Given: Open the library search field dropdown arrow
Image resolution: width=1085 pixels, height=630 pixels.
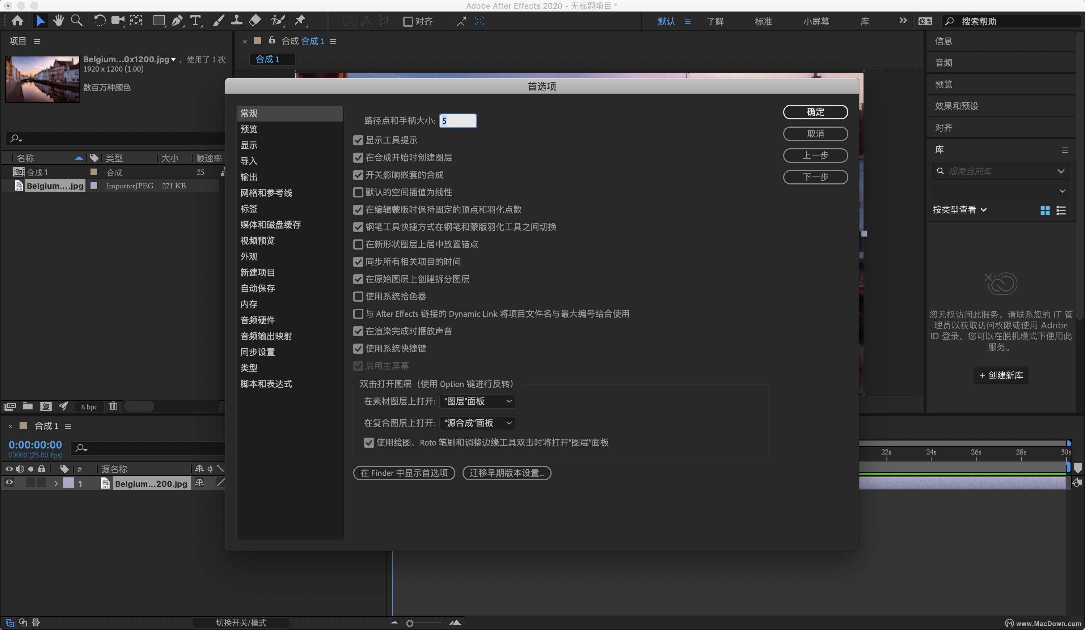Looking at the screenshot, I should point(1061,171).
